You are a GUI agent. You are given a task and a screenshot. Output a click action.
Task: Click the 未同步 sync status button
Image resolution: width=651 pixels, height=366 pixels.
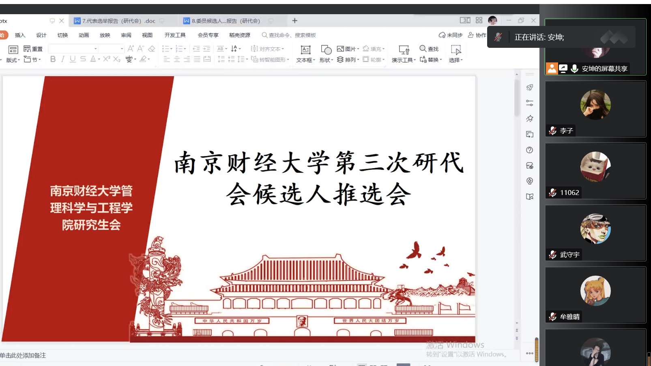(451, 35)
